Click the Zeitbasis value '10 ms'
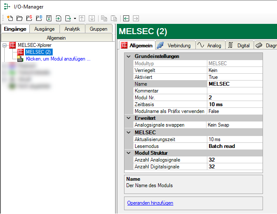Viewport: 277px width, 214px height. (235, 104)
